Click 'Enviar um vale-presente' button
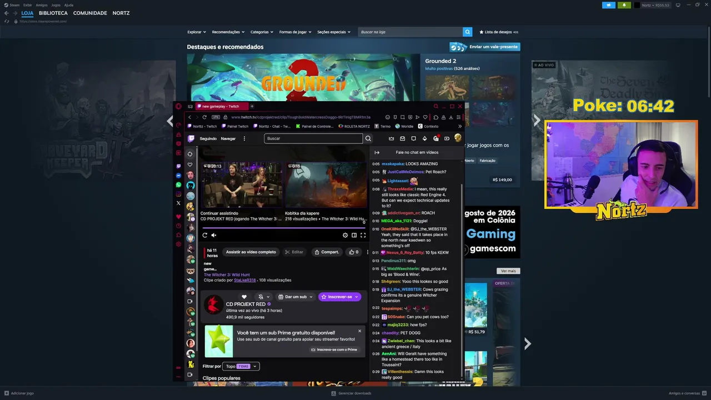This screenshot has height=400, width=711. click(x=485, y=47)
